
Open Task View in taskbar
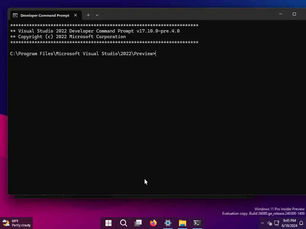138,223
